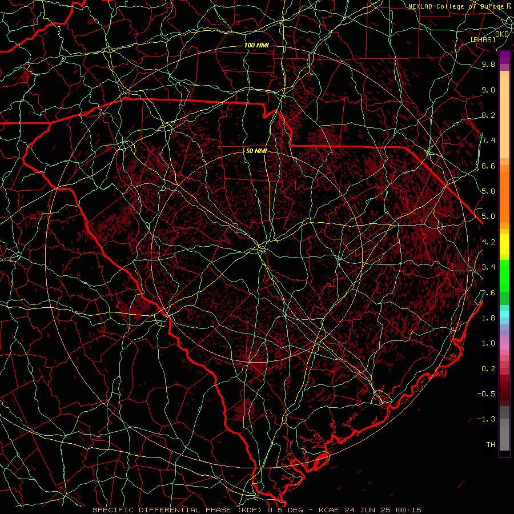Click the TH threshold label
Screen dimensions: 514x514
click(x=491, y=444)
